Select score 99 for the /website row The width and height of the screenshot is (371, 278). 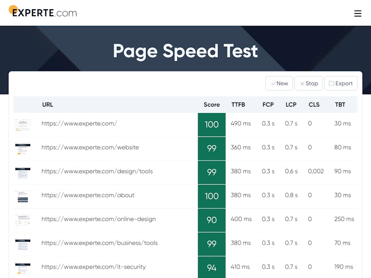pyautogui.click(x=212, y=148)
